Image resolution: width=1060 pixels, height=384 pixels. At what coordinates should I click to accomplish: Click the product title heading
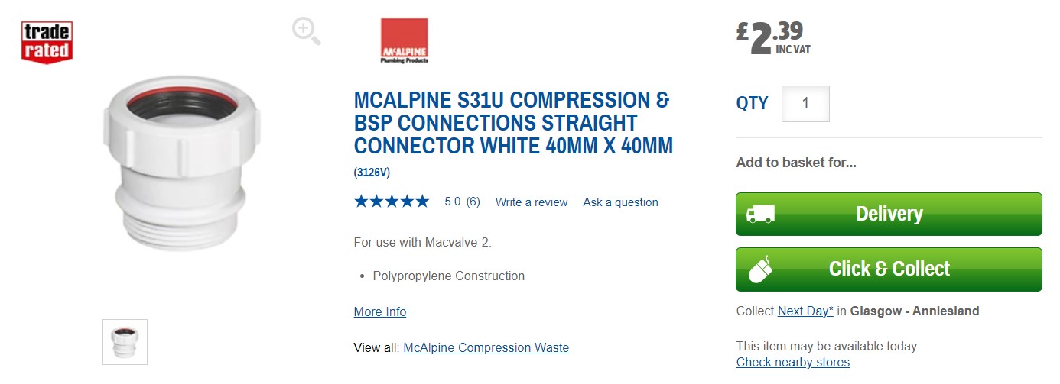(x=512, y=123)
